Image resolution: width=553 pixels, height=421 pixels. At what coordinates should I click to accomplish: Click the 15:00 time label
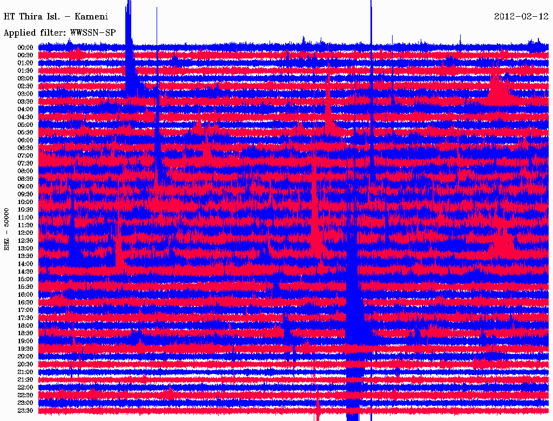click(x=25, y=279)
